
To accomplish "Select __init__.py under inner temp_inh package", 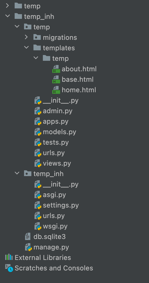I will (x=61, y=184).
